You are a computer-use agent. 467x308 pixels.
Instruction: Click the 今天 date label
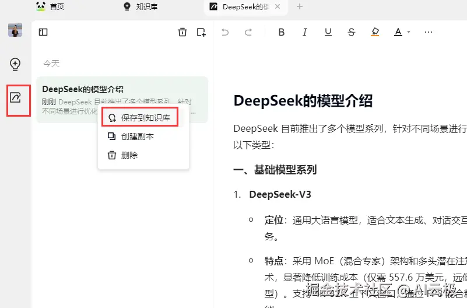pyautogui.click(x=51, y=64)
